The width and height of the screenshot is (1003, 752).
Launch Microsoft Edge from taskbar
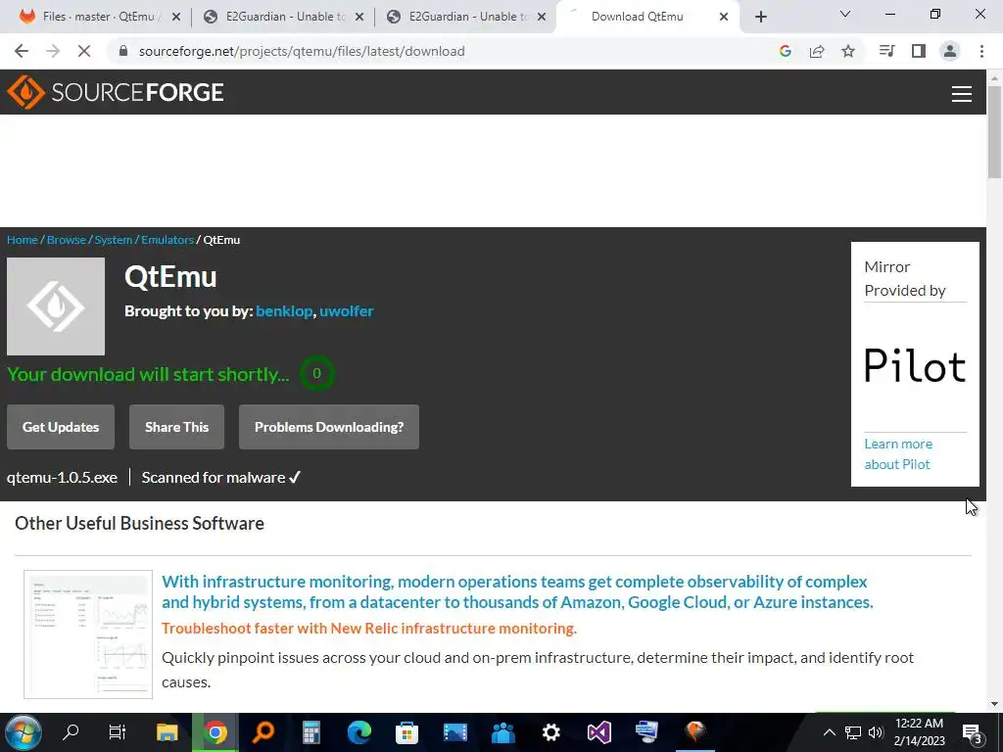point(359,732)
